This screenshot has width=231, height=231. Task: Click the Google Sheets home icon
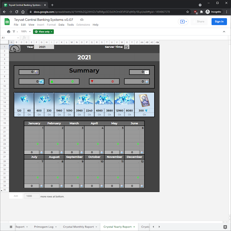tap(7, 22)
